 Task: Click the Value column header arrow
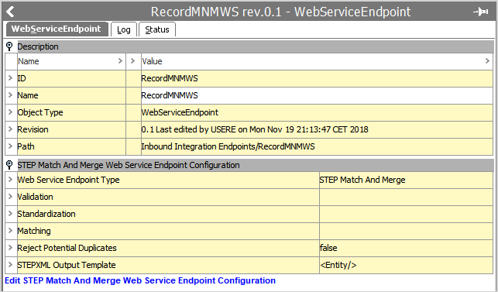(x=487, y=61)
